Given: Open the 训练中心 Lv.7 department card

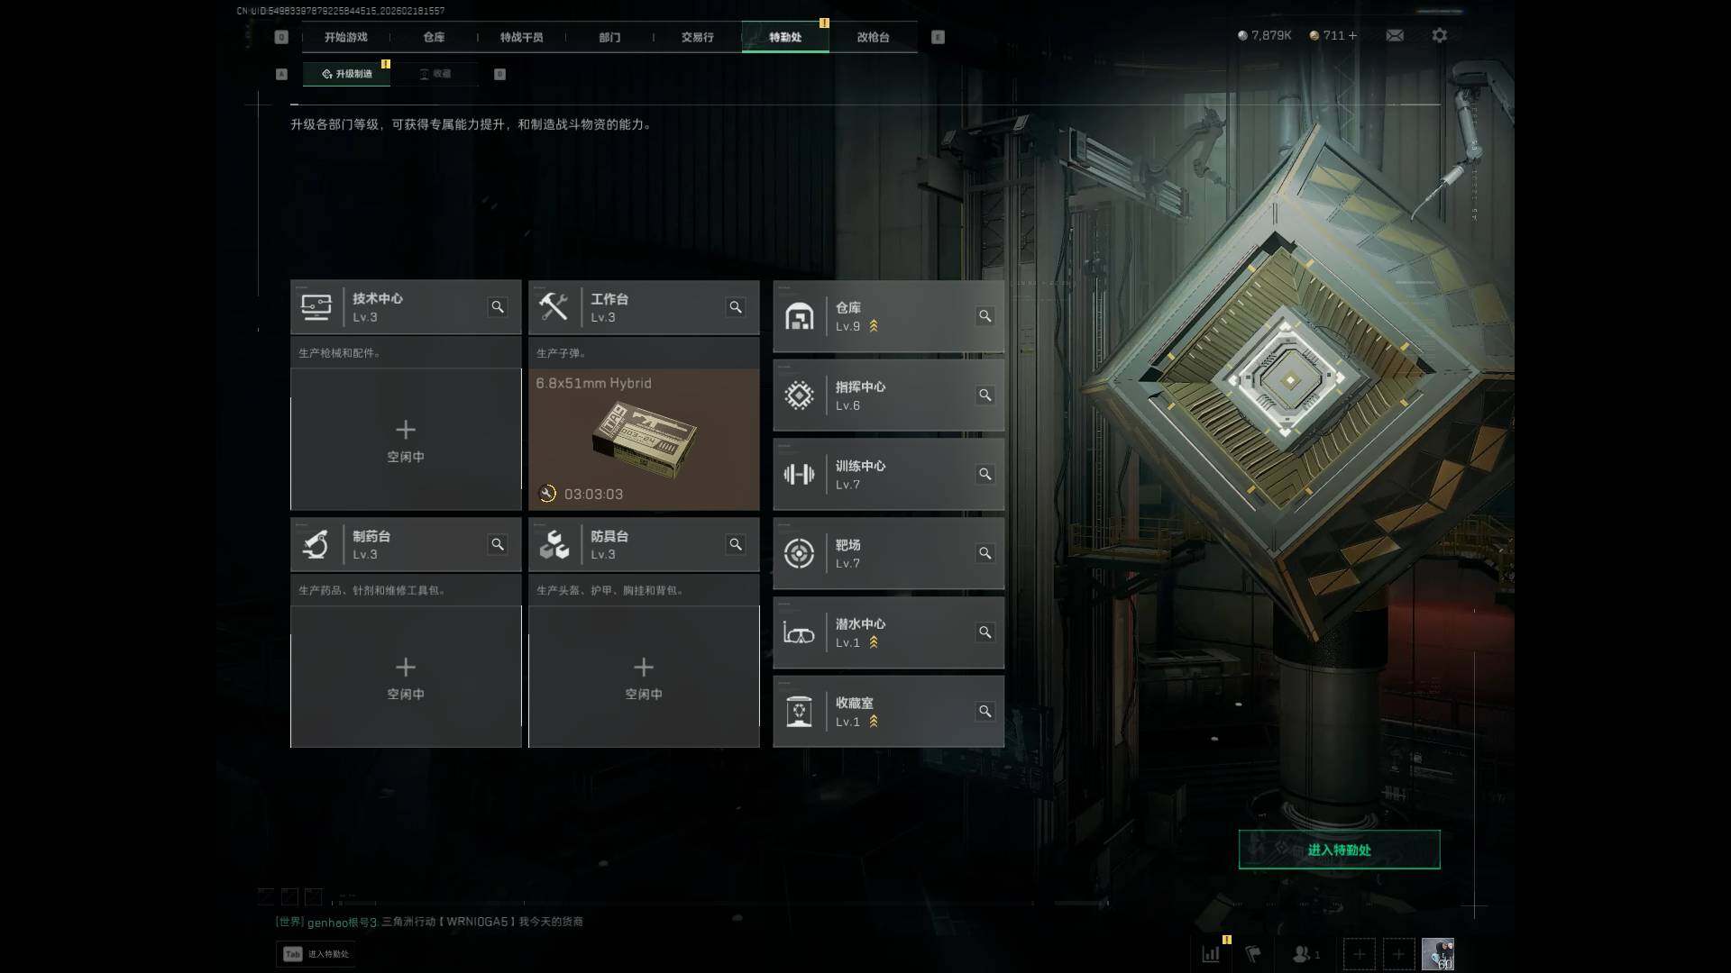Looking at the screenshot, I should point(888,475).
